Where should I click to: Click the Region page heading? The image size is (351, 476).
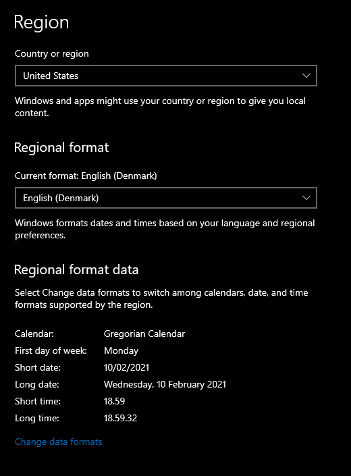(x=42, y=22)
